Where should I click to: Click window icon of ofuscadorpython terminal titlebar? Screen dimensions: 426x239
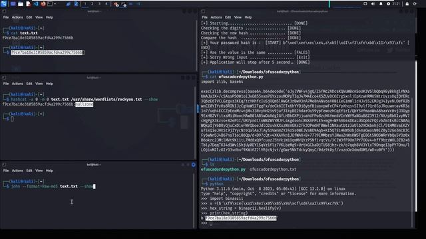[203, 11]
